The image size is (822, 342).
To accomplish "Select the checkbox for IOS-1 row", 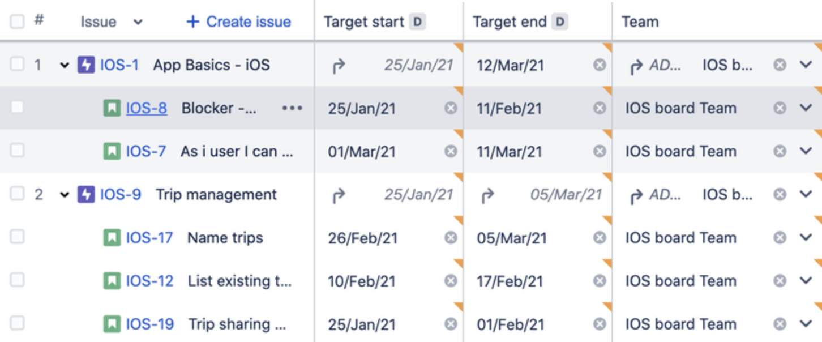I will (x=18, y=65).
